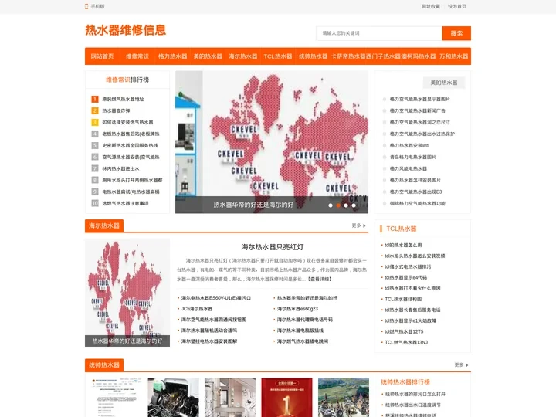Image resolution: width=556 pixels, height=417 pixels.
Task: Open 青岛格力电热水器图片 in right list
Action: tap(412, 157)
